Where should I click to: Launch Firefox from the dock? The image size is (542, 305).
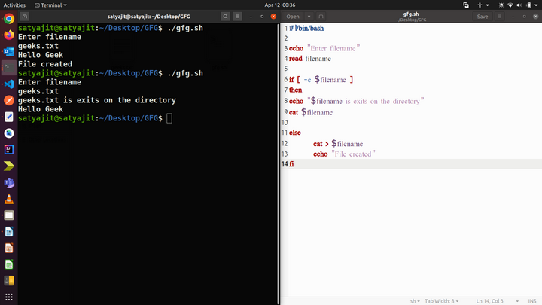(x=8, y=35)
